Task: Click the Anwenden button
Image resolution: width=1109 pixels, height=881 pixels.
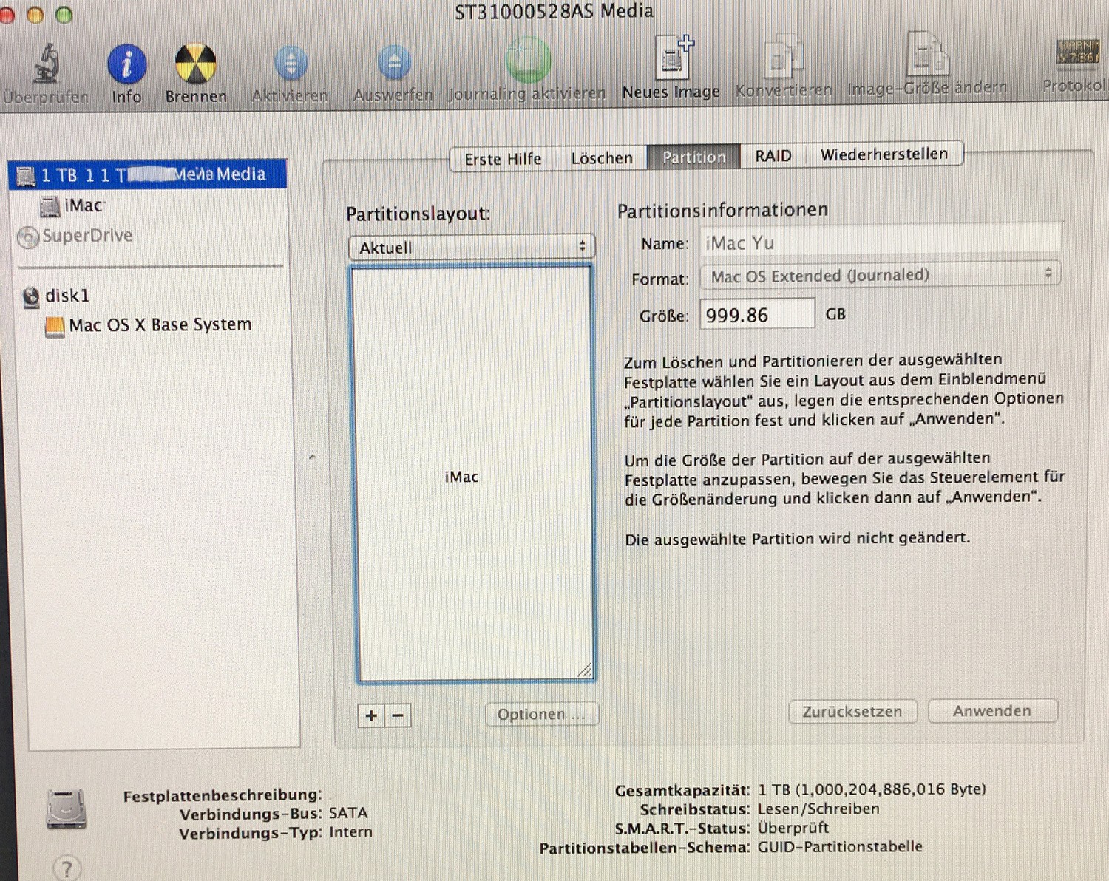Action: pos(992,711)
